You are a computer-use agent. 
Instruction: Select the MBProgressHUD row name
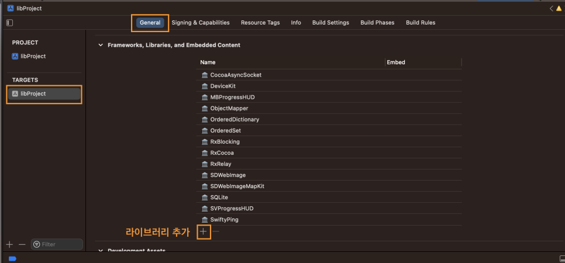[232, 97]
